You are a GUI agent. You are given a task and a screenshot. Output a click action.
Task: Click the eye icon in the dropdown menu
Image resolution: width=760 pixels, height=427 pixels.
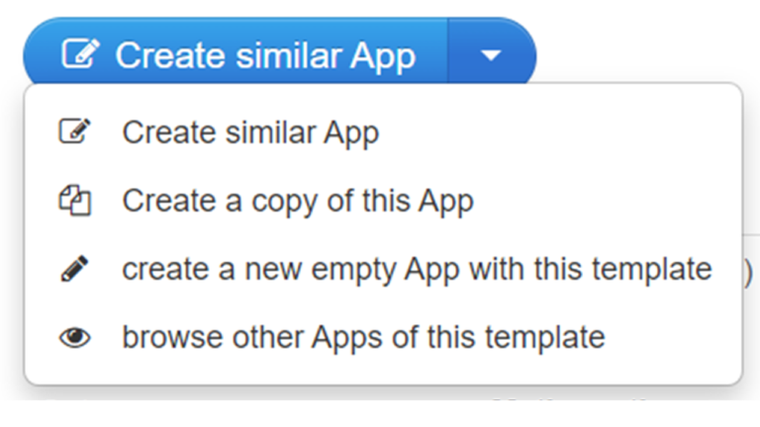click(74, 337)
